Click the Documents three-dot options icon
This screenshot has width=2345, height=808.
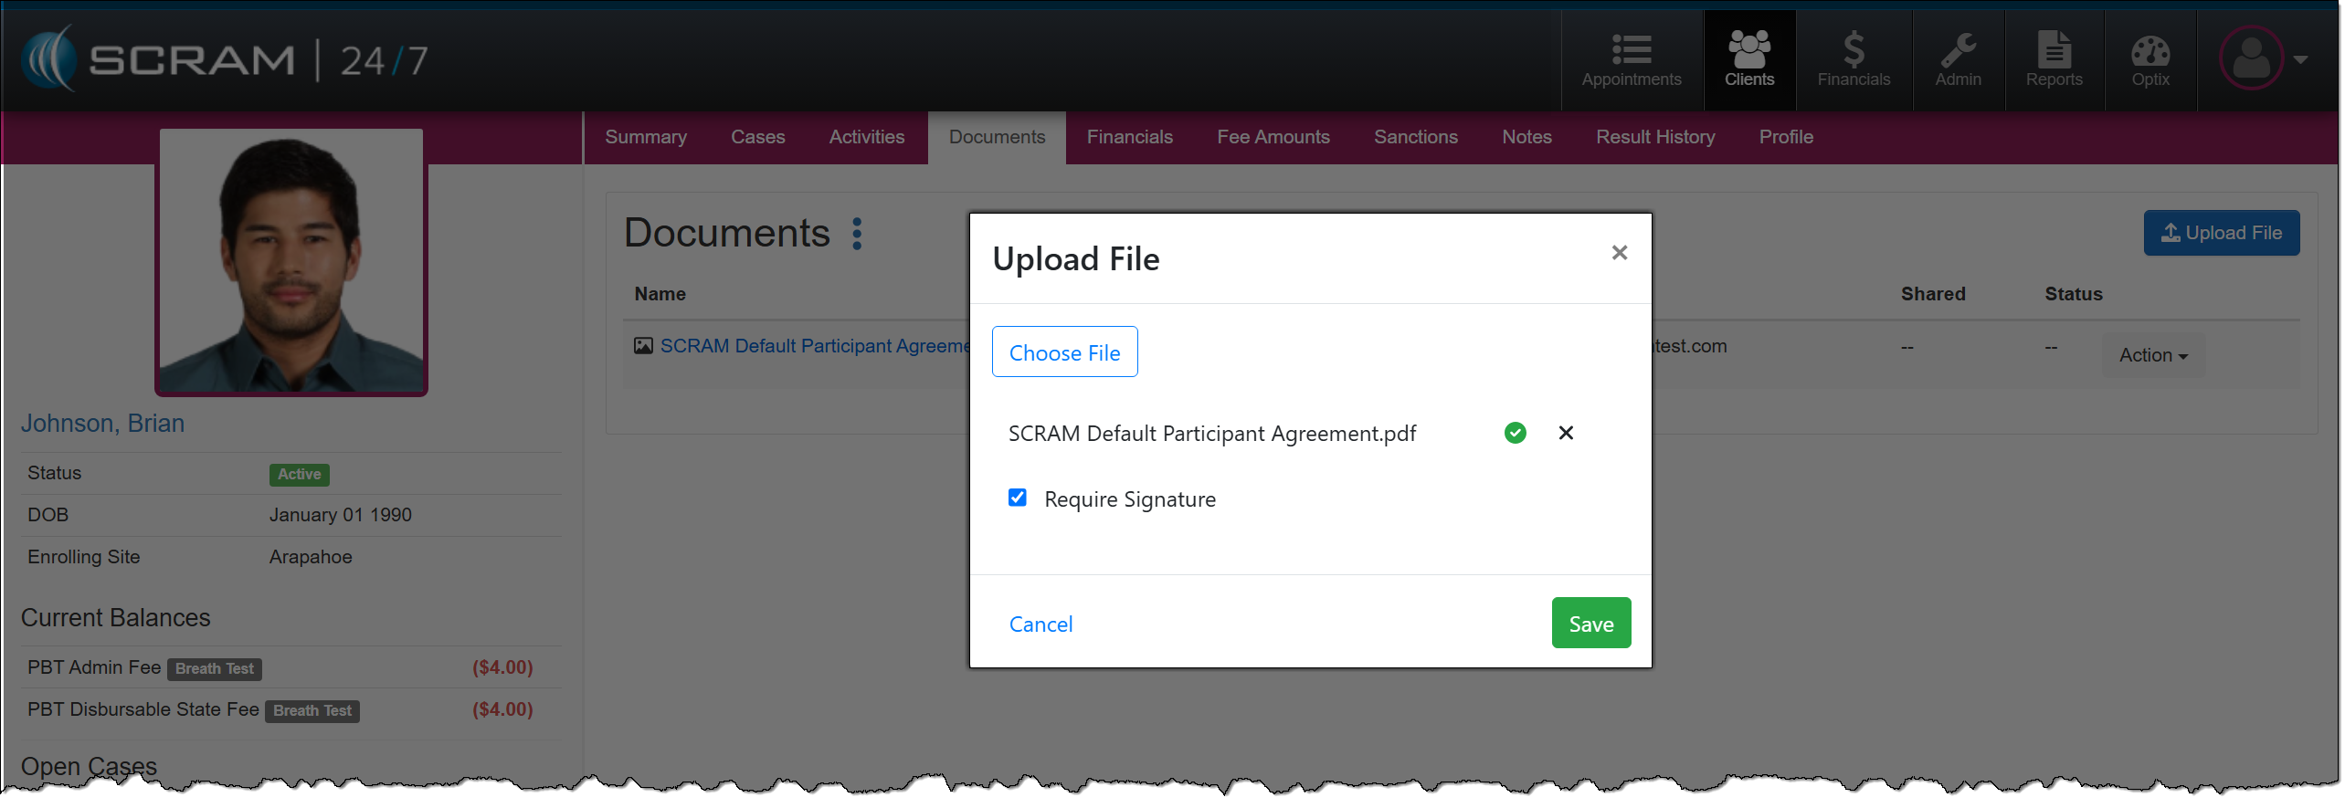[857, 234]
